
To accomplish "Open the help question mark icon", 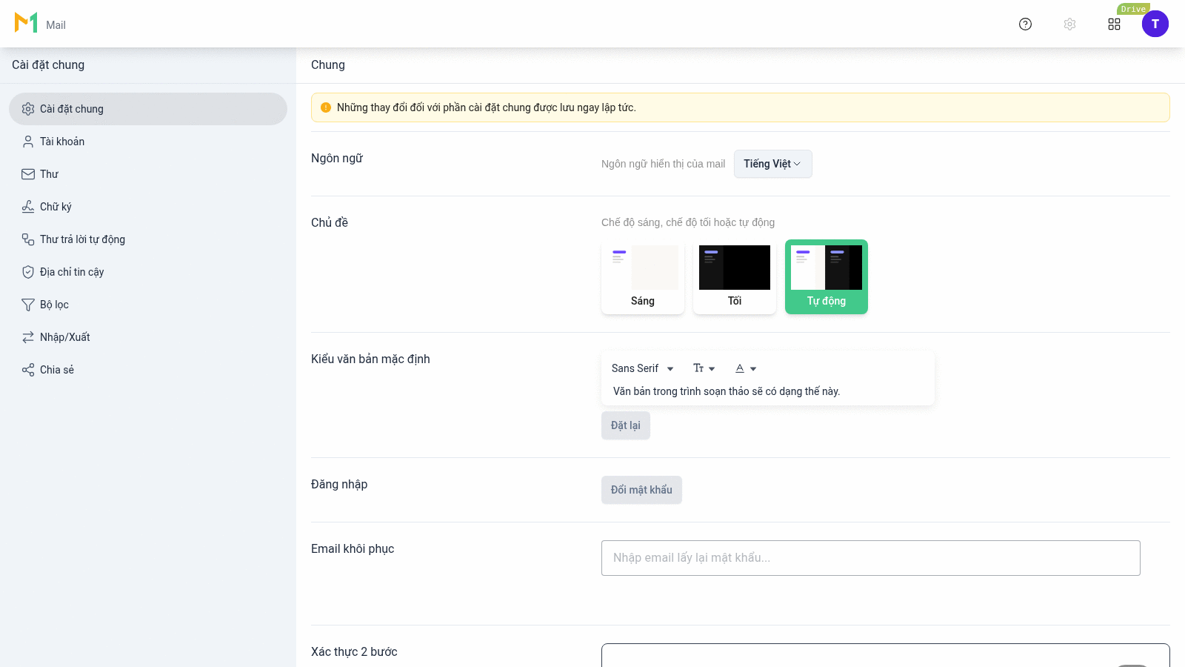I will [1025, 24].
